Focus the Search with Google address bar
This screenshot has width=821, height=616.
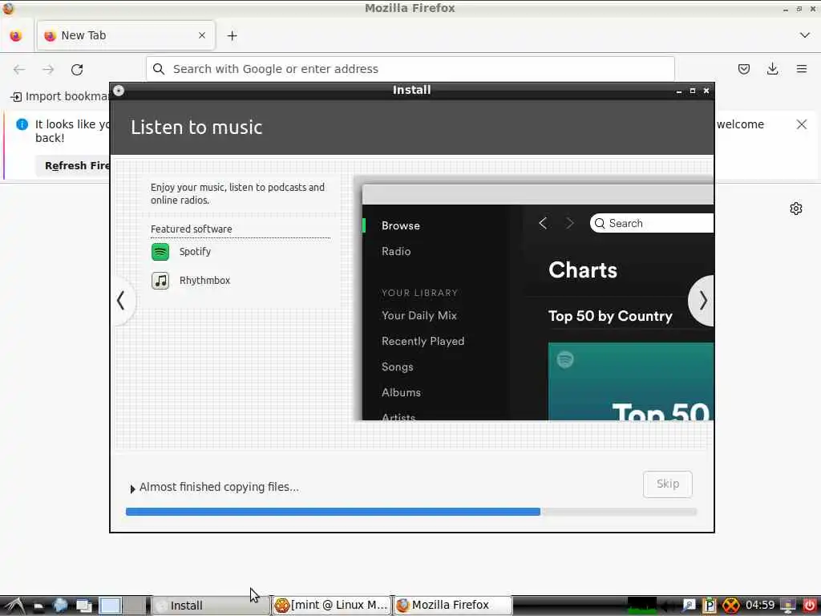click(410, 69)
